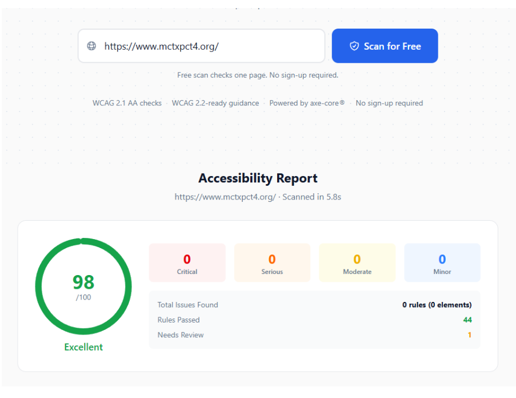Screen dimensions: 516x398
Task: Click the Needs Review value 1
Action: pos(470,335)
